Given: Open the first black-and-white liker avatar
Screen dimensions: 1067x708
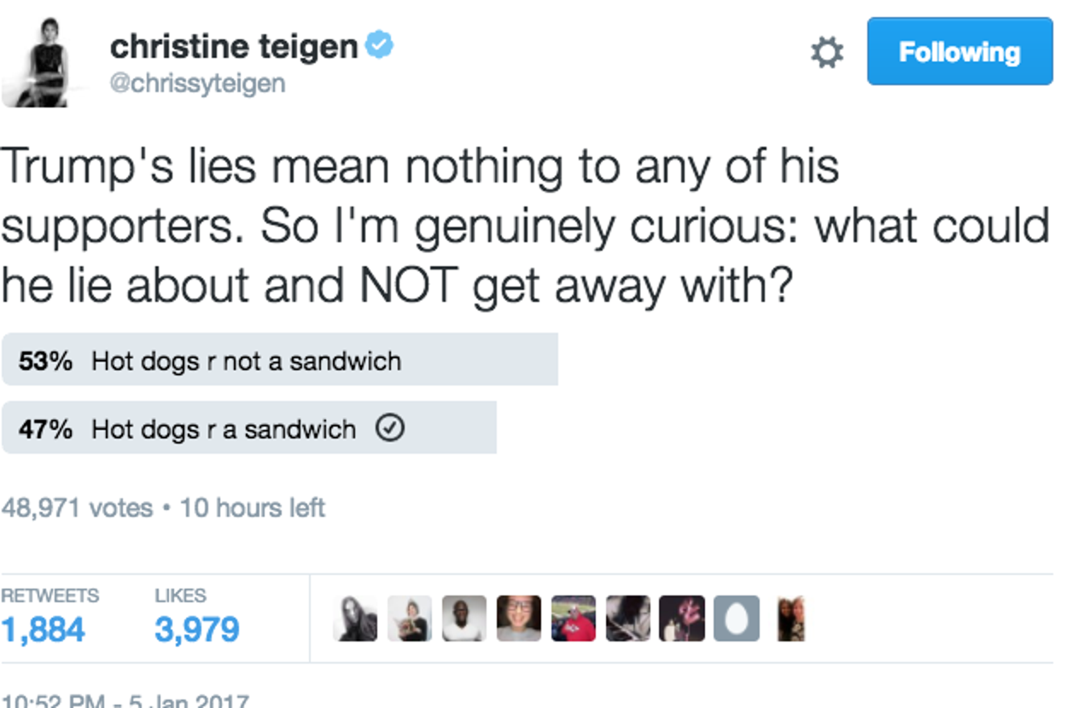Looking at the screenshot, I should (355, 618).
